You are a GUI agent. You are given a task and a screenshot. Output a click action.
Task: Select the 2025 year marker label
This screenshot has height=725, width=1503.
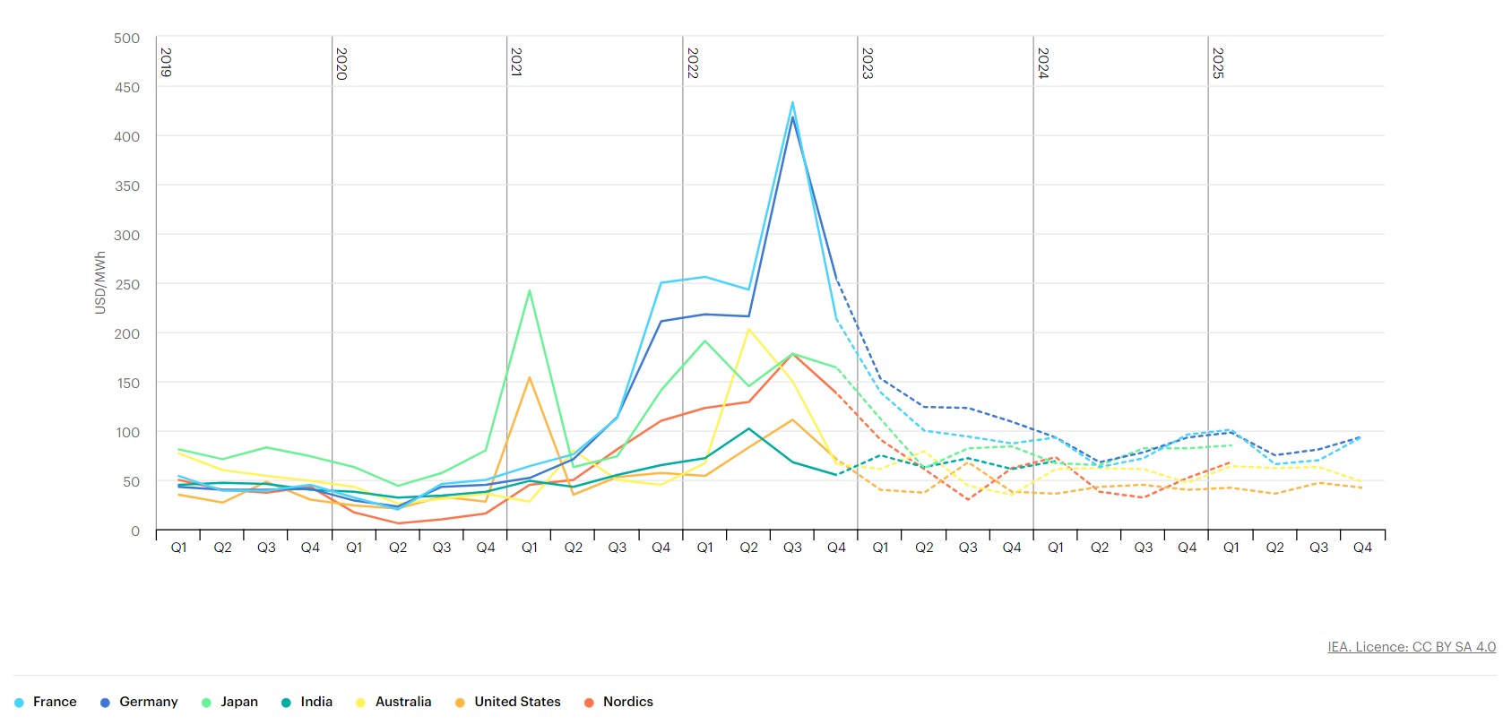click(x=1218, y=63)
